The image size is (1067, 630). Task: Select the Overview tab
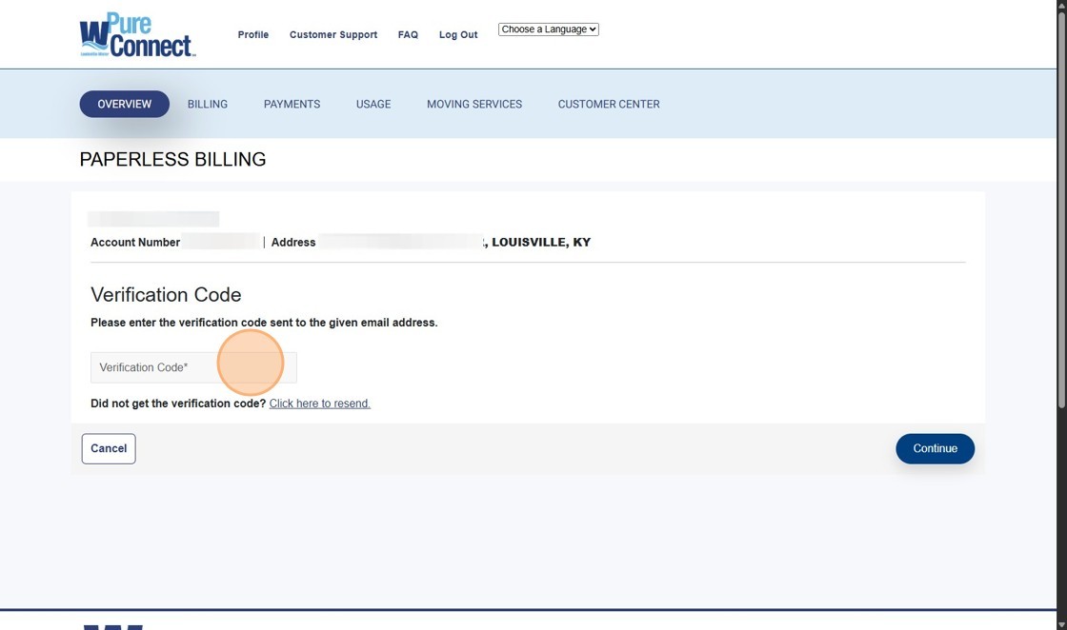124,104
